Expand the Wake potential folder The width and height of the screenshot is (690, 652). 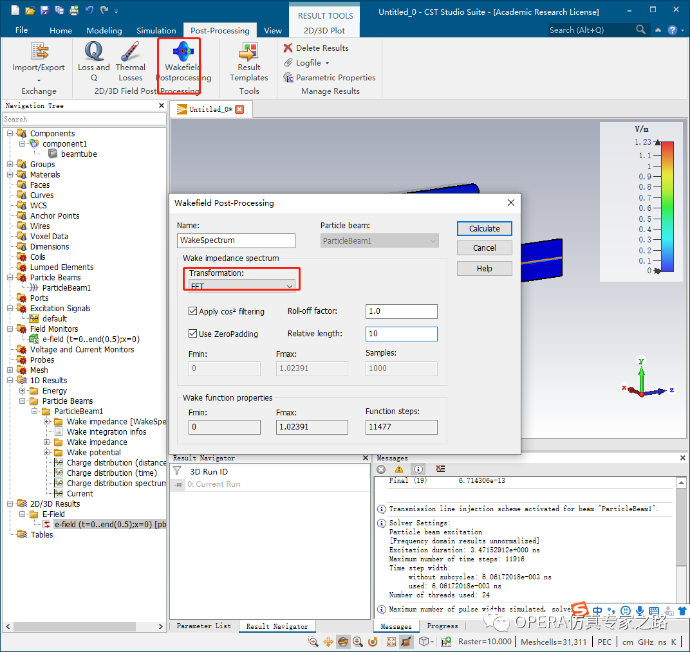[x=46, y=453]
